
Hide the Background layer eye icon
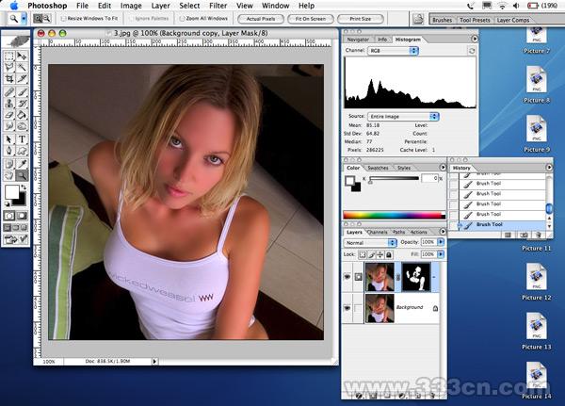click(x=348, y=308)
